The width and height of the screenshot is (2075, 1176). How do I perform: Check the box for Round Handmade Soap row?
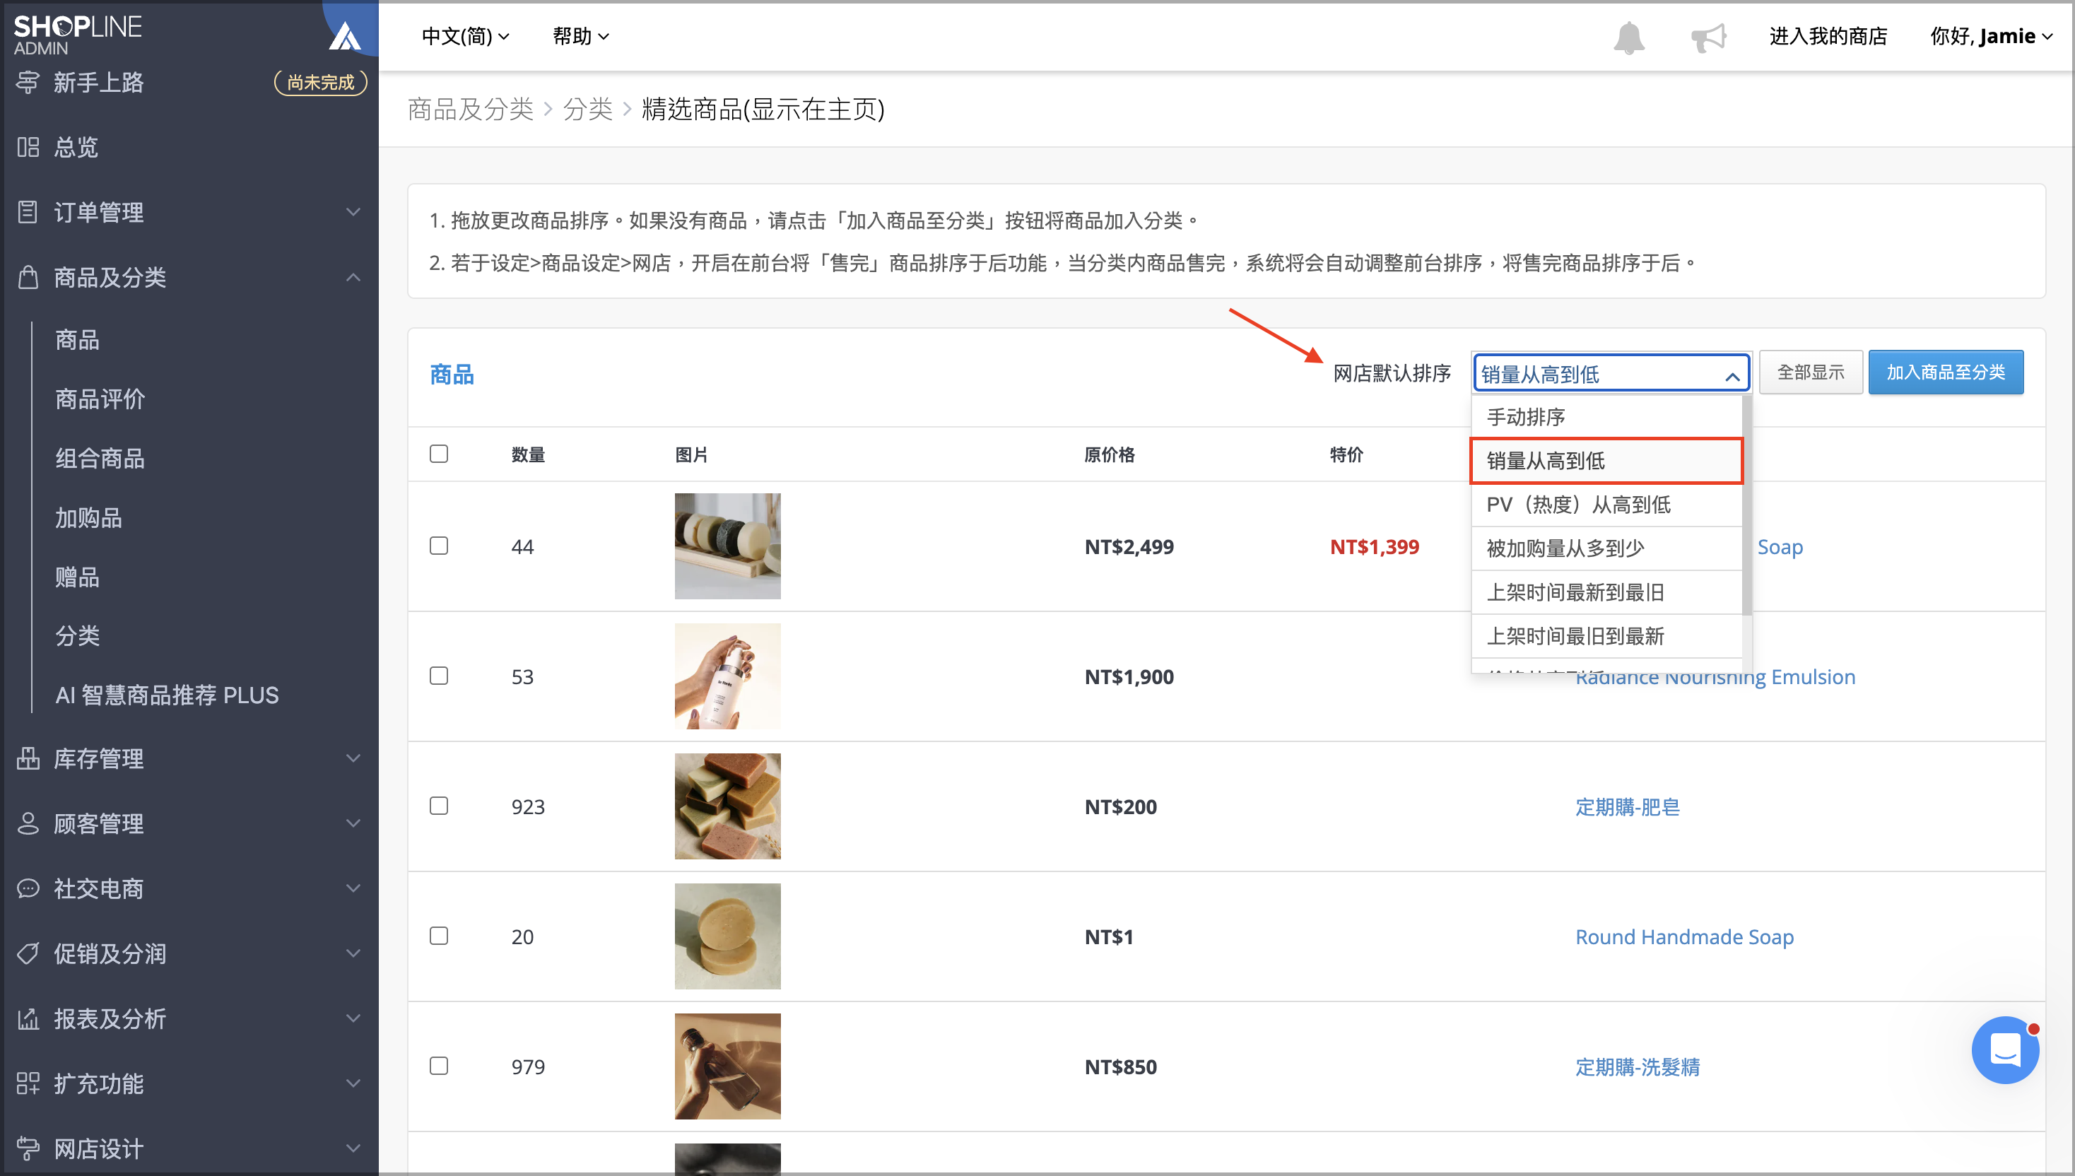coord(439,936)
